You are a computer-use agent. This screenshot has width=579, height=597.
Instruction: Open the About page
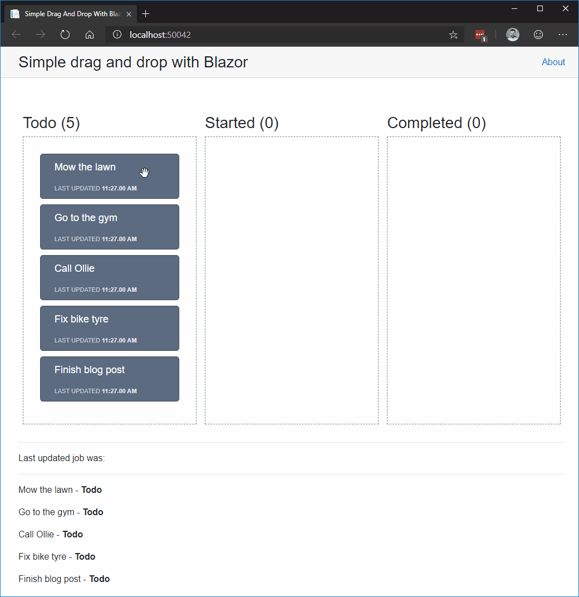(553, 62)
